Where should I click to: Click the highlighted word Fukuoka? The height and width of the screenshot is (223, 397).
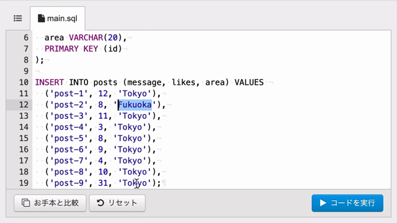point(135,105)
